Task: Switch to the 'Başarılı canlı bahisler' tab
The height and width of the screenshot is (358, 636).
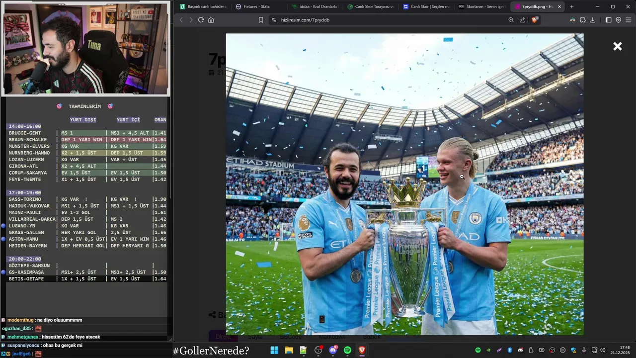Action: coord(203,6)
